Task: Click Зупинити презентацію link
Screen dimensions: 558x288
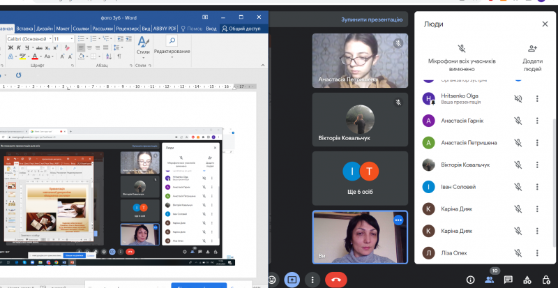Action: click(x=372, y=20)
